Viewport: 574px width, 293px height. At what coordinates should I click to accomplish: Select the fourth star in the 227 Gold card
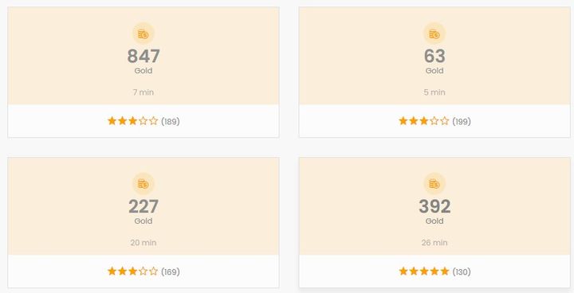point(143,272)
